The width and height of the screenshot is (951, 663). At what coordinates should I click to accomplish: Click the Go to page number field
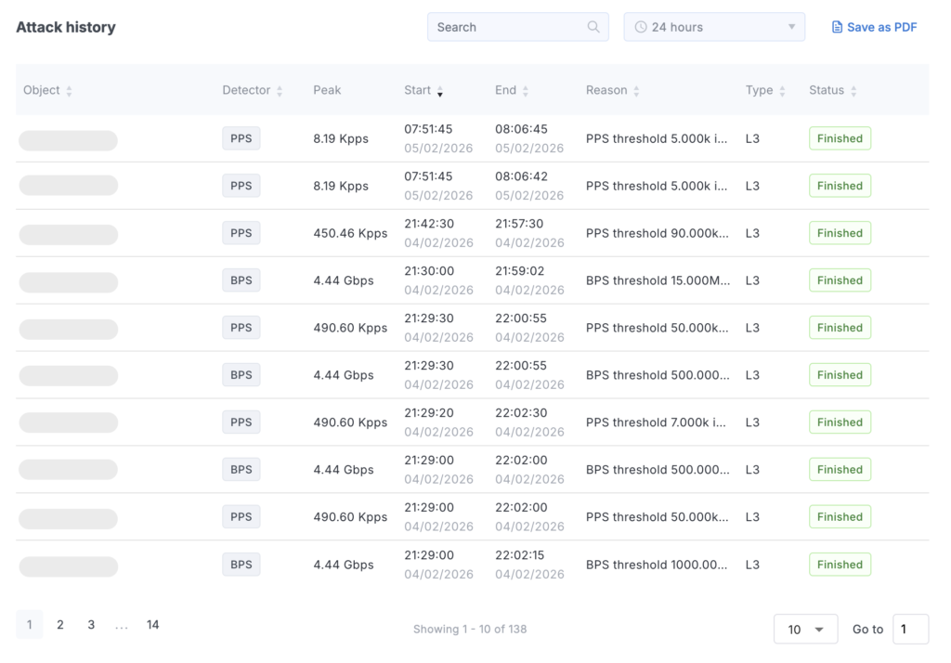tap(910, 629)
